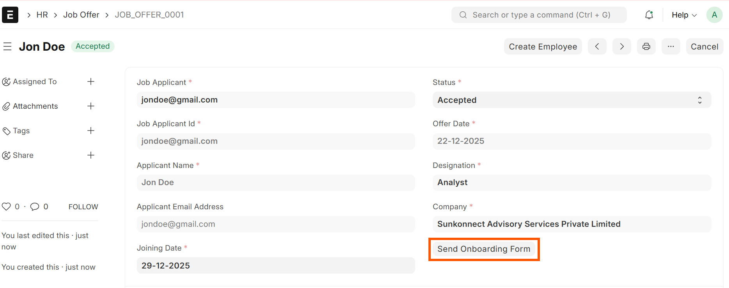Go to next document arrow
Image resolution: width=729 pixels, height=288 pixels.
coord(622,47)
